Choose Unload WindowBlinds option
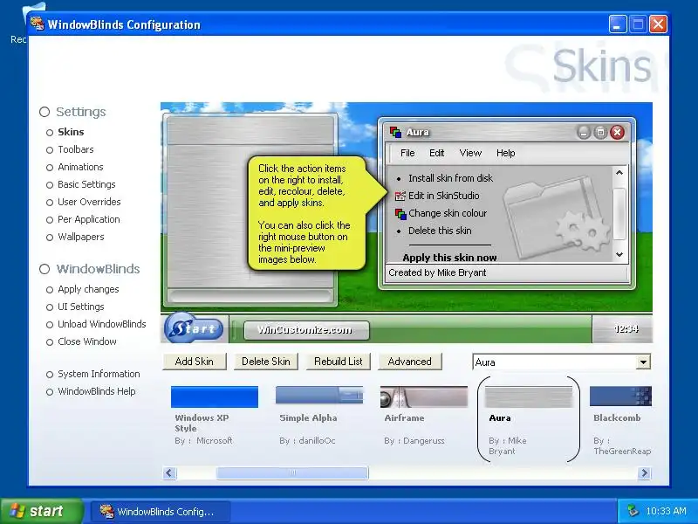The image size is (698, 524). (x=96, y=324)
